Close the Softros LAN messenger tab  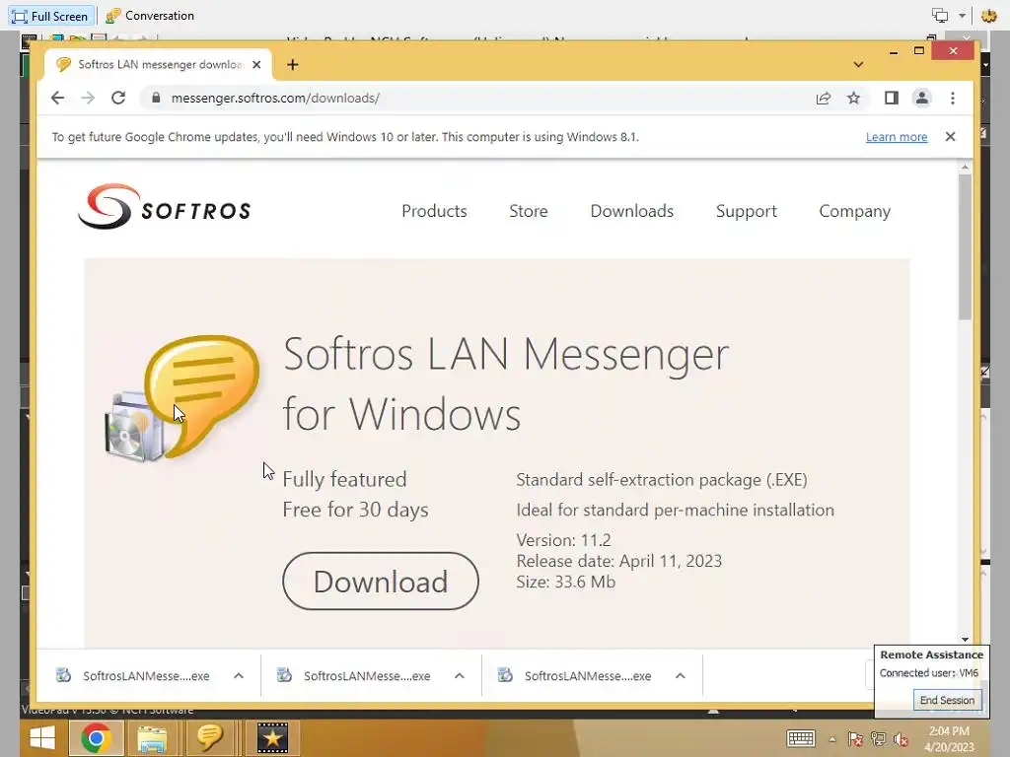tap(256, 64)
